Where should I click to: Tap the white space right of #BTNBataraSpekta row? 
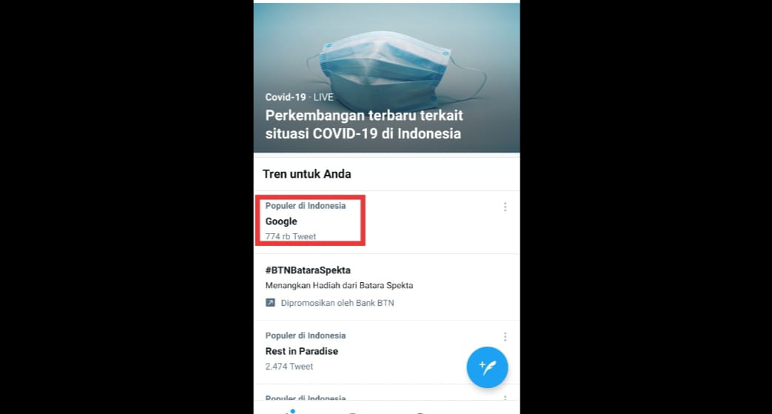click(459, 278)
